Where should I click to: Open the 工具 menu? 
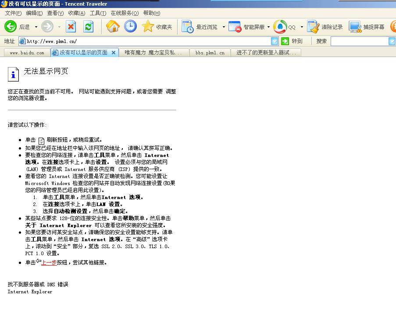coord(98,13)
